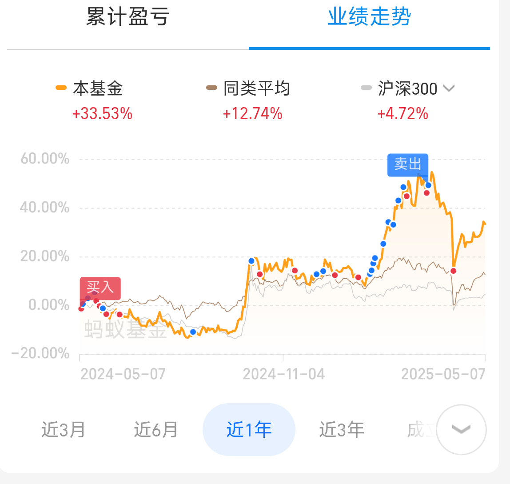Open the 沪深300 benchmark selector
Viewport: 510px width, 484px height.
407,88
